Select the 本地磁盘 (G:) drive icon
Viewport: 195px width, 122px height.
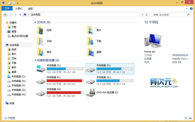91,82
